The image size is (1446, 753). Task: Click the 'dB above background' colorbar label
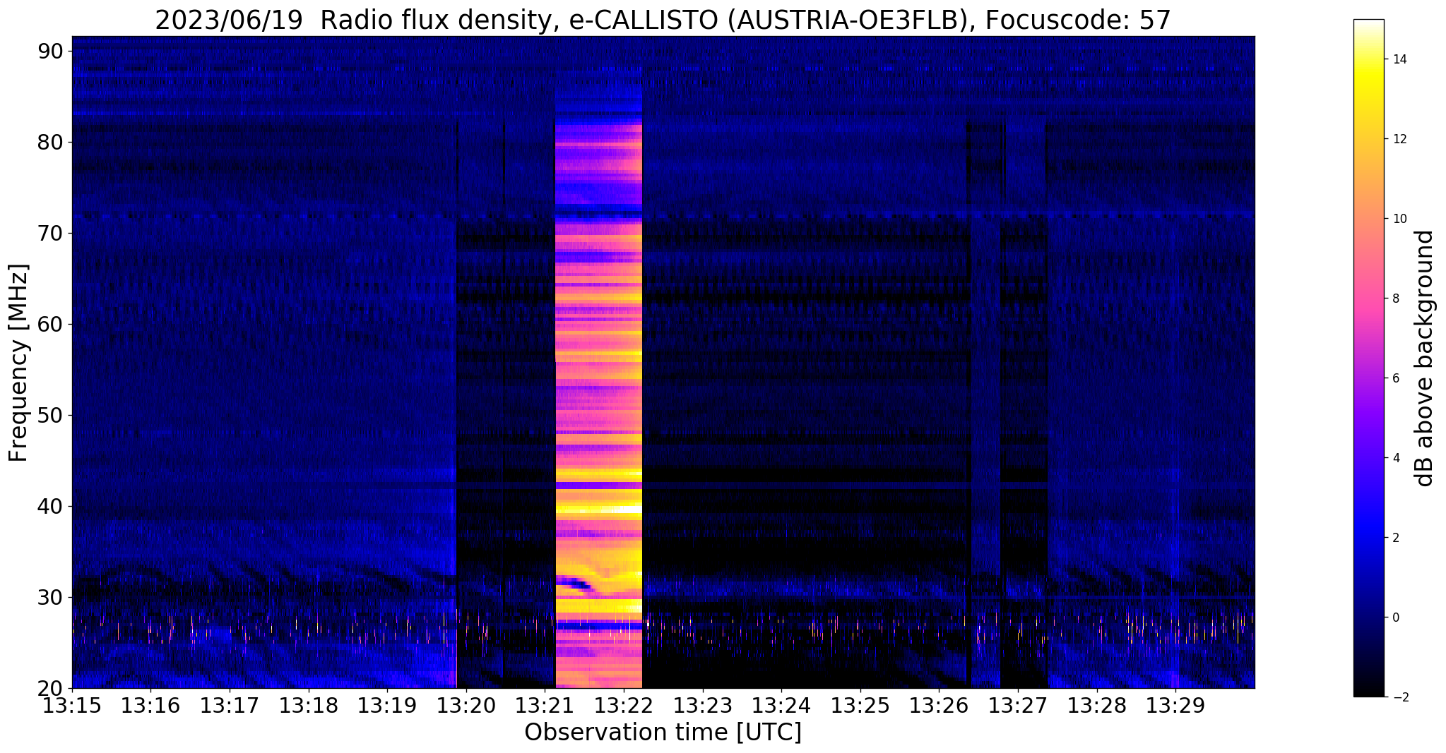pyautogui.click(x=1424, y=359)
